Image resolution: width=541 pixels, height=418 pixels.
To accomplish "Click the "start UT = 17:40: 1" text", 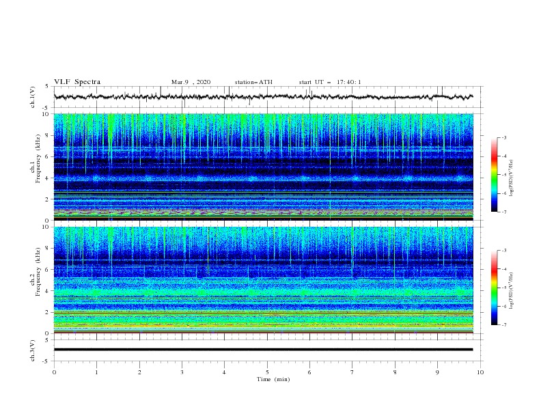I will pos(330,82).
